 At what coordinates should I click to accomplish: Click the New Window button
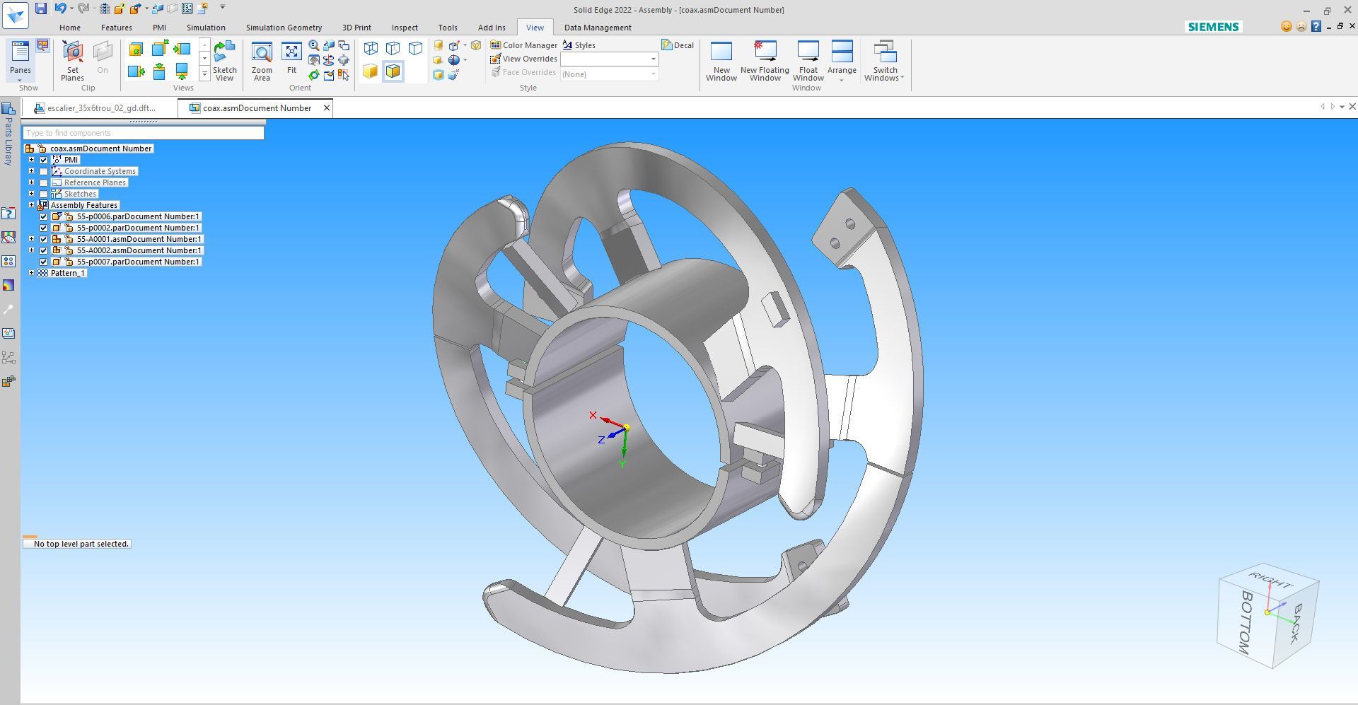(721, 60)
